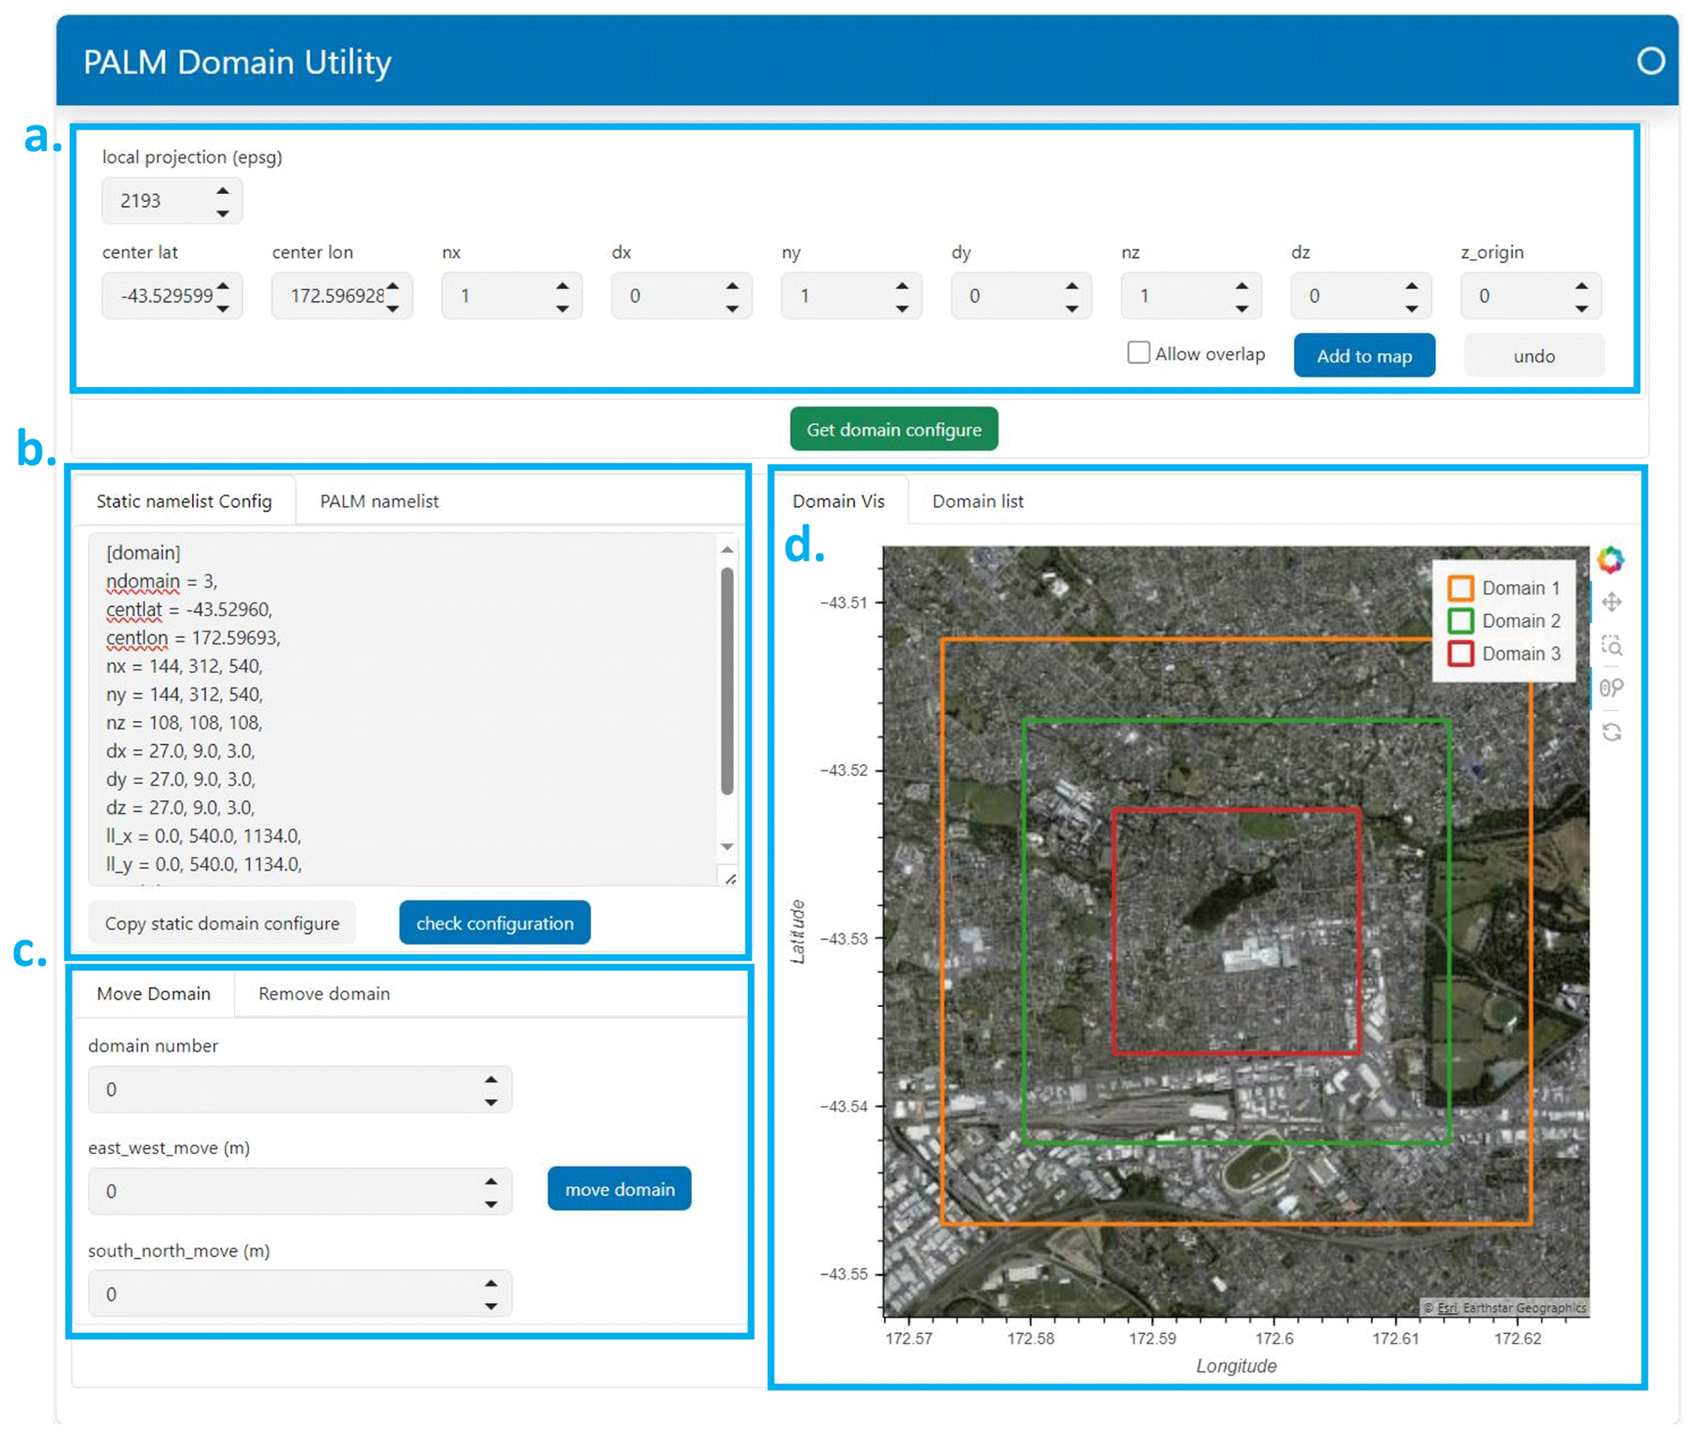
Task: Enable the Allow overlap checkbox
Action: coord(1138,353)
